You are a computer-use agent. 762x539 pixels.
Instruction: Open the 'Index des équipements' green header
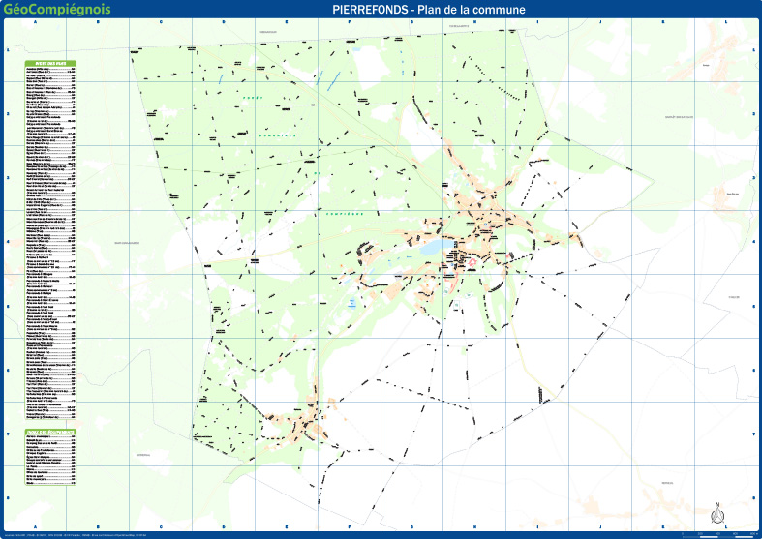coord(50,432)
